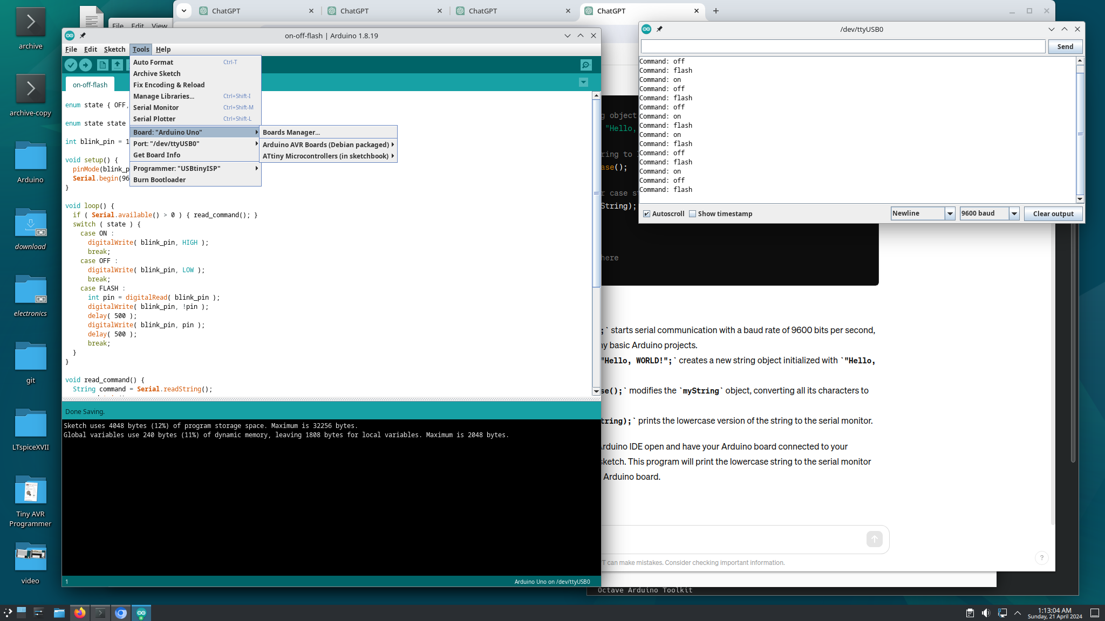The image size is (1105, 621).
Task: Switch to the on-off-flash sketch tab
Action: click(90, 85)
